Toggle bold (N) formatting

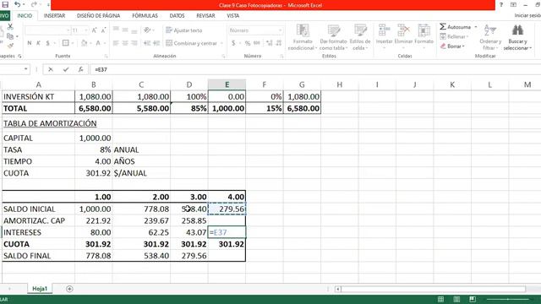[x=30, y=43]
